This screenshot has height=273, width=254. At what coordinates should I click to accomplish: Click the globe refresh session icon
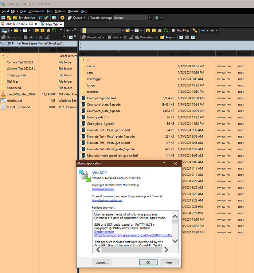157,18
